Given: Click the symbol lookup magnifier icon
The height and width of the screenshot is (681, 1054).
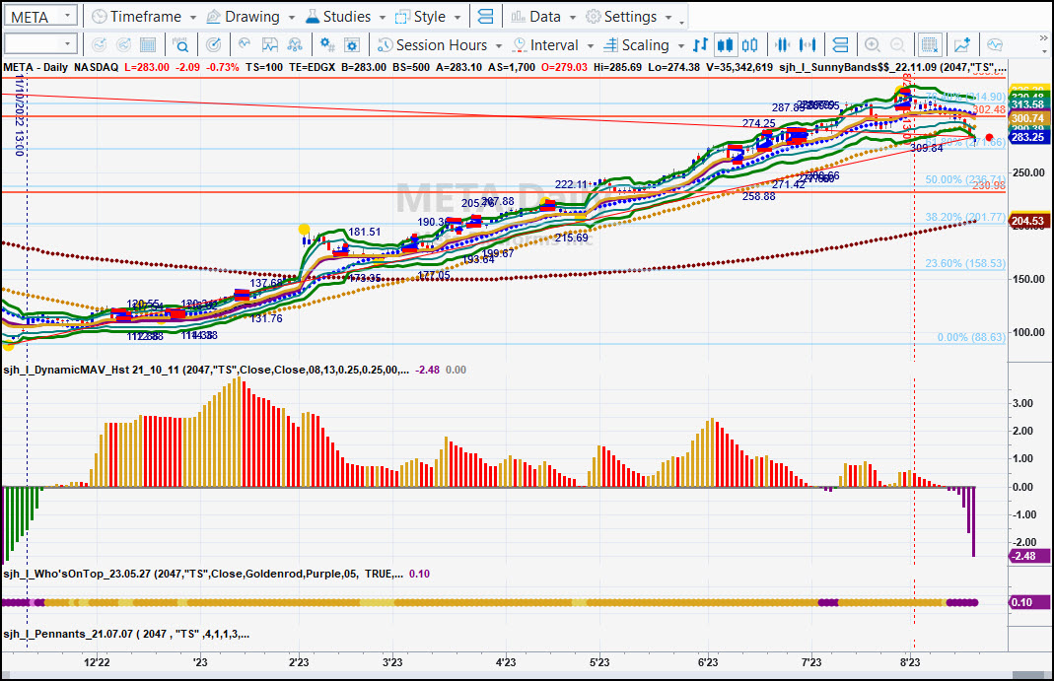Looking at the screenshot, I should 180,45.
